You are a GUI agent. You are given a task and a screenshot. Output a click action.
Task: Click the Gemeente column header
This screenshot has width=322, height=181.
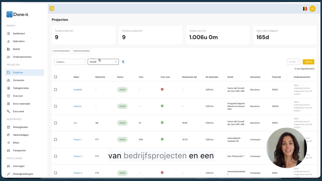pyautogui.click(x=255, y=77)
